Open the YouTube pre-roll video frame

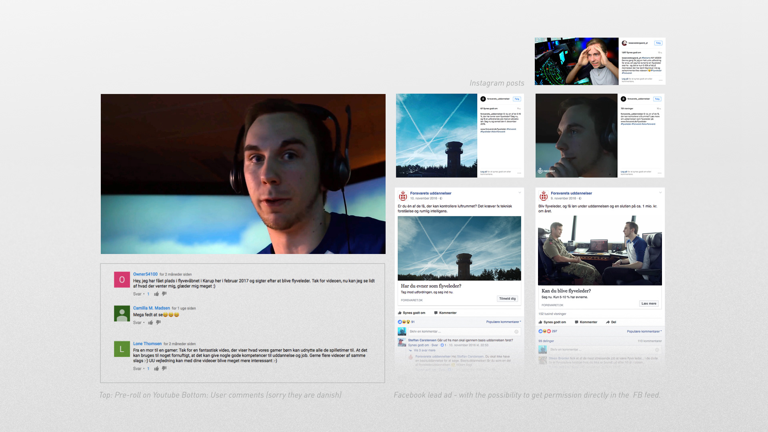click(x=243, y=174)
